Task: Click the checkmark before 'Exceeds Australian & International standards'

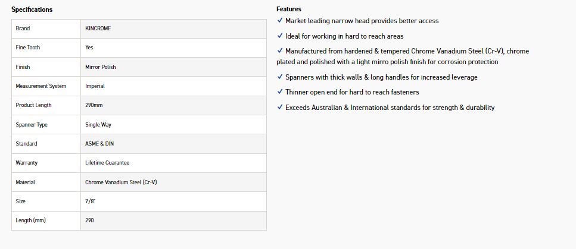Action: 280,108
